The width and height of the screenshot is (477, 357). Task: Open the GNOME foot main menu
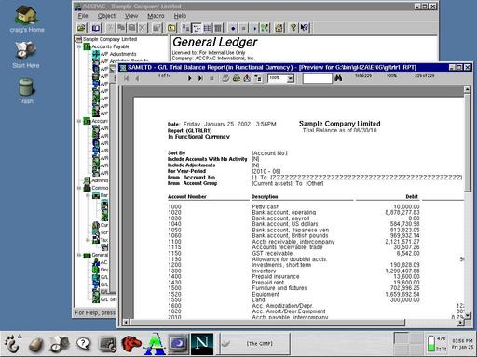pyautogui.click(x=12, y=344)
